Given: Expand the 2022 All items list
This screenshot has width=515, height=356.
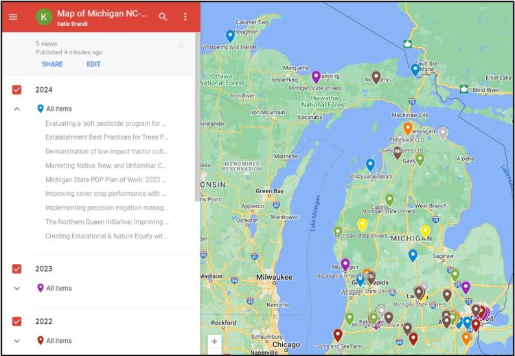Looking at the screenshot, I should [x=16, y=341].
